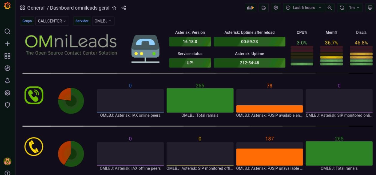Click the Servidor variable label
Image resolution: width=376 pixels, height=175 pixels.
pos(82,21)
